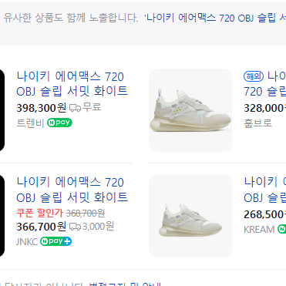Click the 쿠폰 할인가 coupon label
Viewport: 286px width, 286px height.
point(39,213)
